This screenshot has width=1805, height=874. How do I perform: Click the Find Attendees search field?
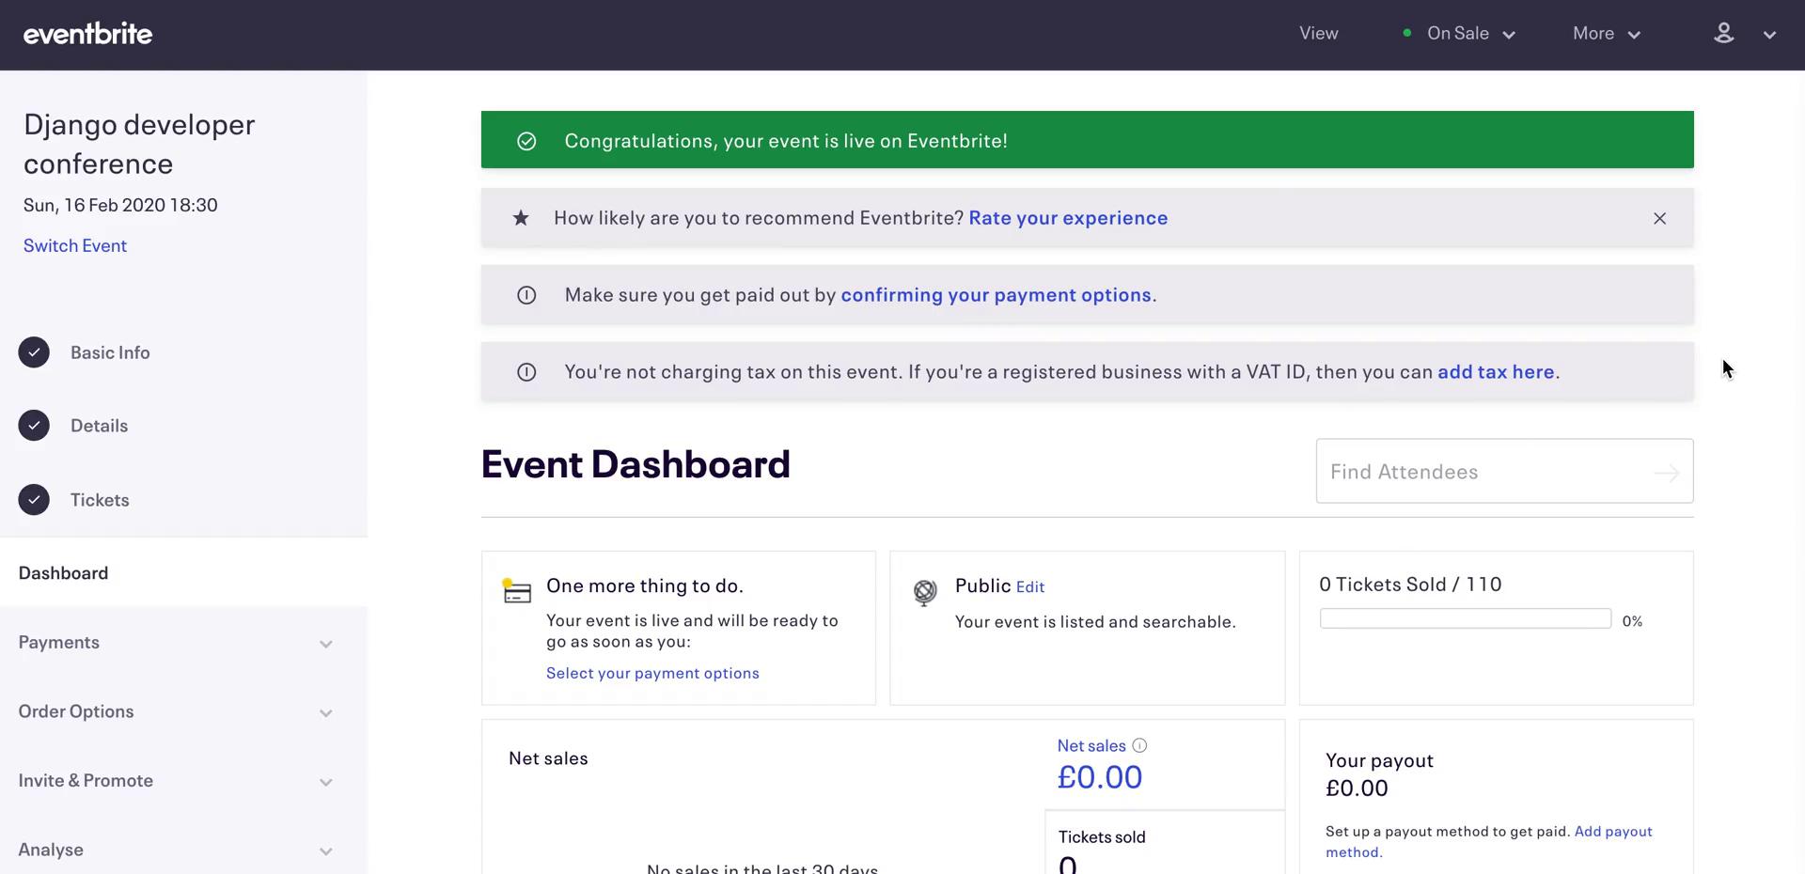(1504, 471)
